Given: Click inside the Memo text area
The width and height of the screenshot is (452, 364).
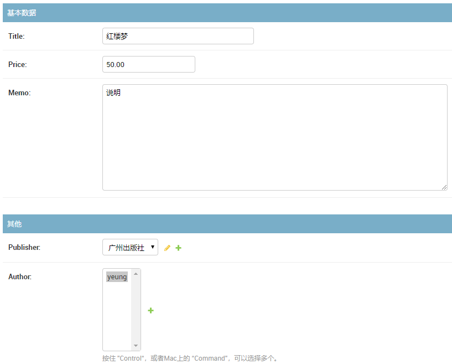Looking at the screenshot, I should (275, 137).
